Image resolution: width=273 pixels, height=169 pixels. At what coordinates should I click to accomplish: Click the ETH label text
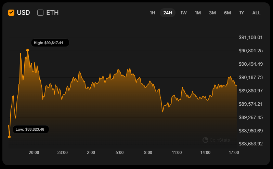52,13
